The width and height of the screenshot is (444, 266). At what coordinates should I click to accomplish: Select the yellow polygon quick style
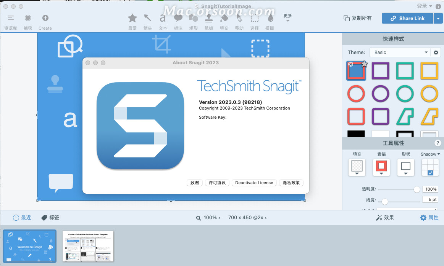pos(429,116)
